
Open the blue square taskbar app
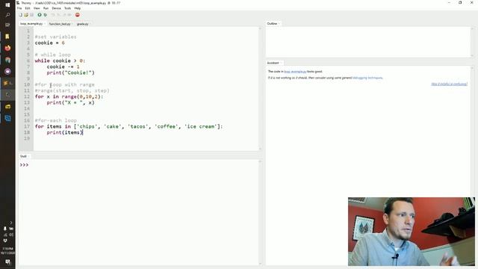click(7, 118)
